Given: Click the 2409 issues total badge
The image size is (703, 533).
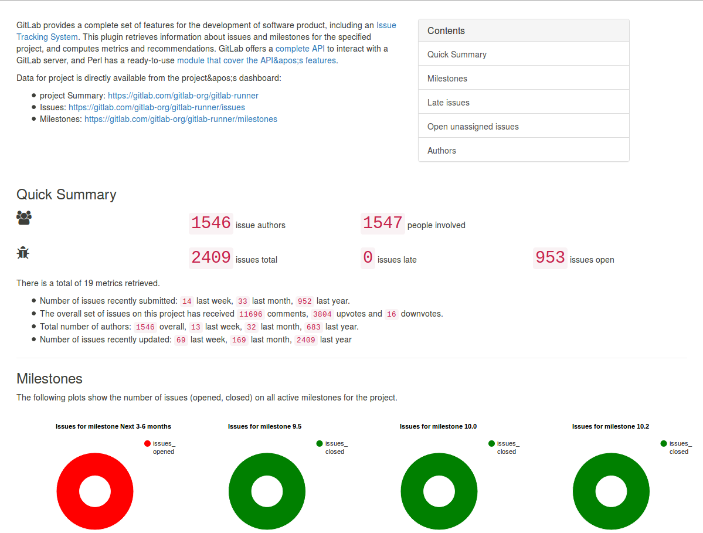Looking at the screenshot, I should [x=210, y=257].
